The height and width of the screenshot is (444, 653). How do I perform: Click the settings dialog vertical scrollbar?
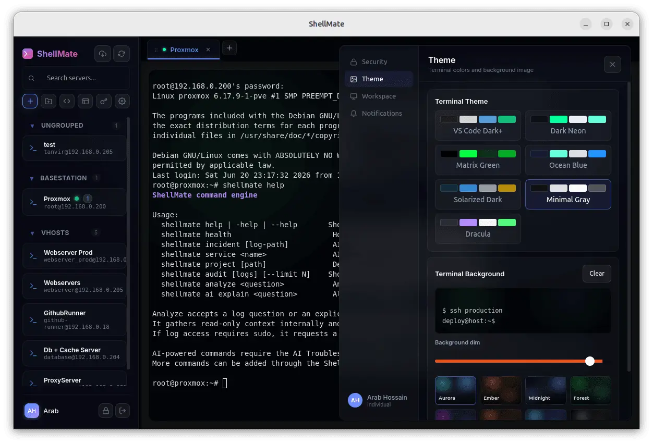pos(628,227)
